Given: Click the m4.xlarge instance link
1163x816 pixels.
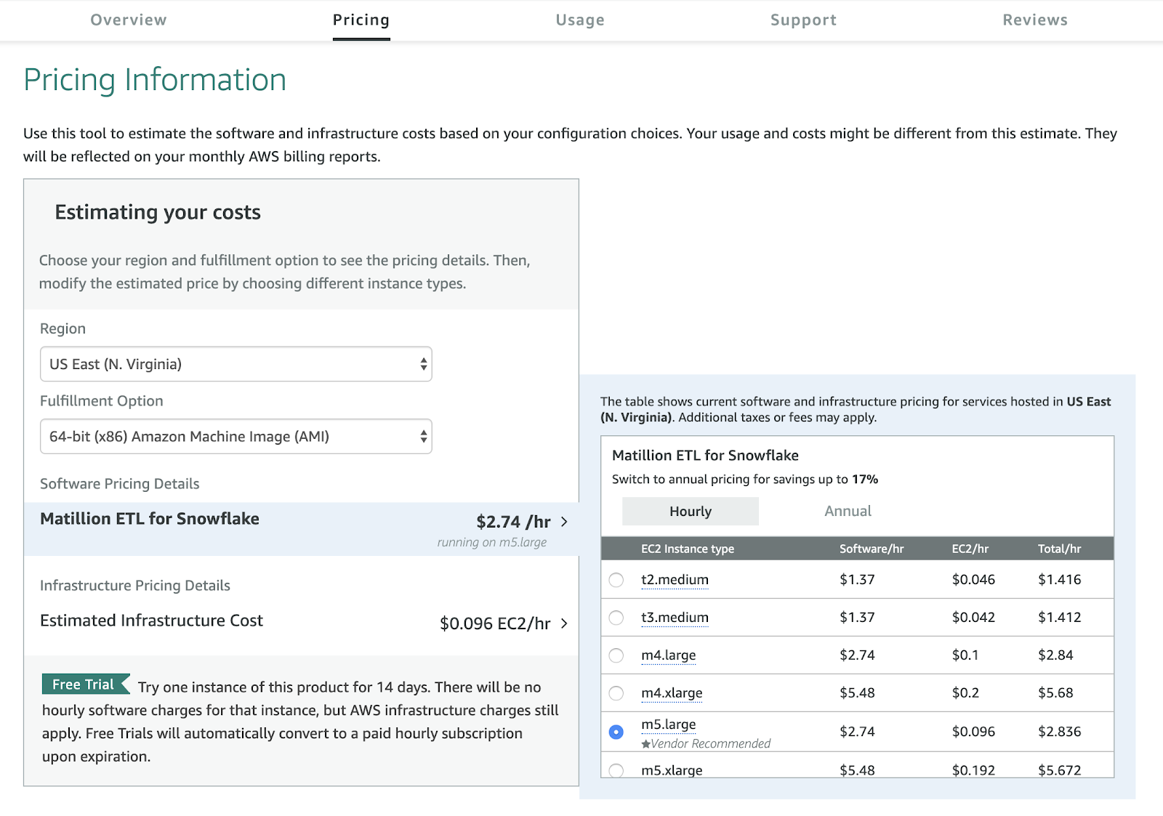Looking at the screenshot, I should pyautogui.click(x=672, y=693).
